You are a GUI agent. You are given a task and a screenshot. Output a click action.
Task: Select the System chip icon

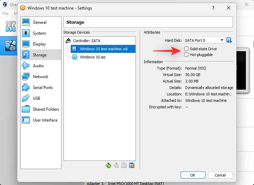pyautogui.click(x=26, y=33)
